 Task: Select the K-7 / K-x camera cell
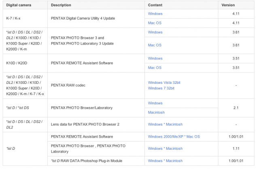25,18
